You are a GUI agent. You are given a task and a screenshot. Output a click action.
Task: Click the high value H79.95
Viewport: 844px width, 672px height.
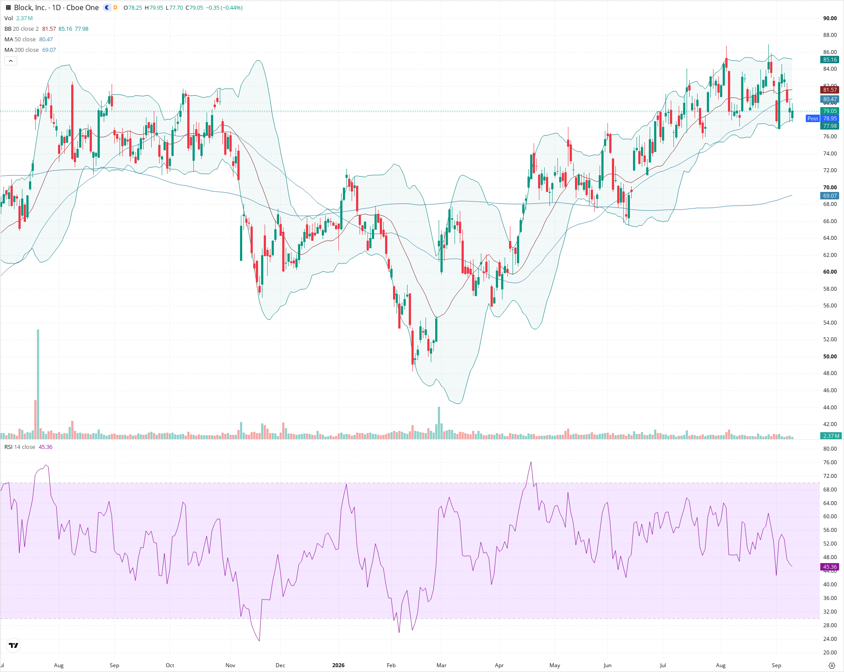154,7
